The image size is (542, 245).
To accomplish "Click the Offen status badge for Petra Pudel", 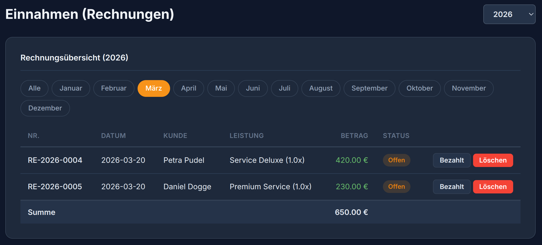I will tap(396, 160).
